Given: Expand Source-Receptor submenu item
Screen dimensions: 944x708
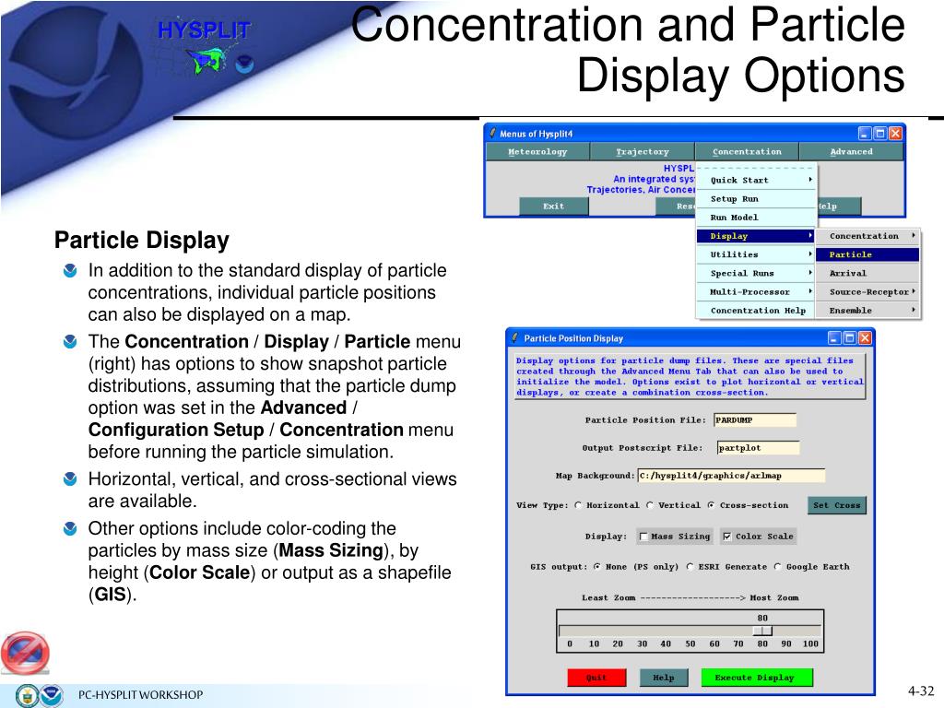Looking at the screenshot, I should tap(867, 292).
